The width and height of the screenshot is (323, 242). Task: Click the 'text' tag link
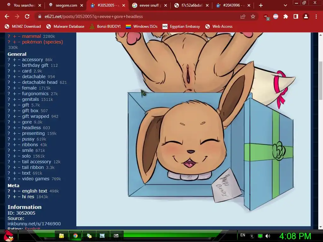tap(26, 173)
